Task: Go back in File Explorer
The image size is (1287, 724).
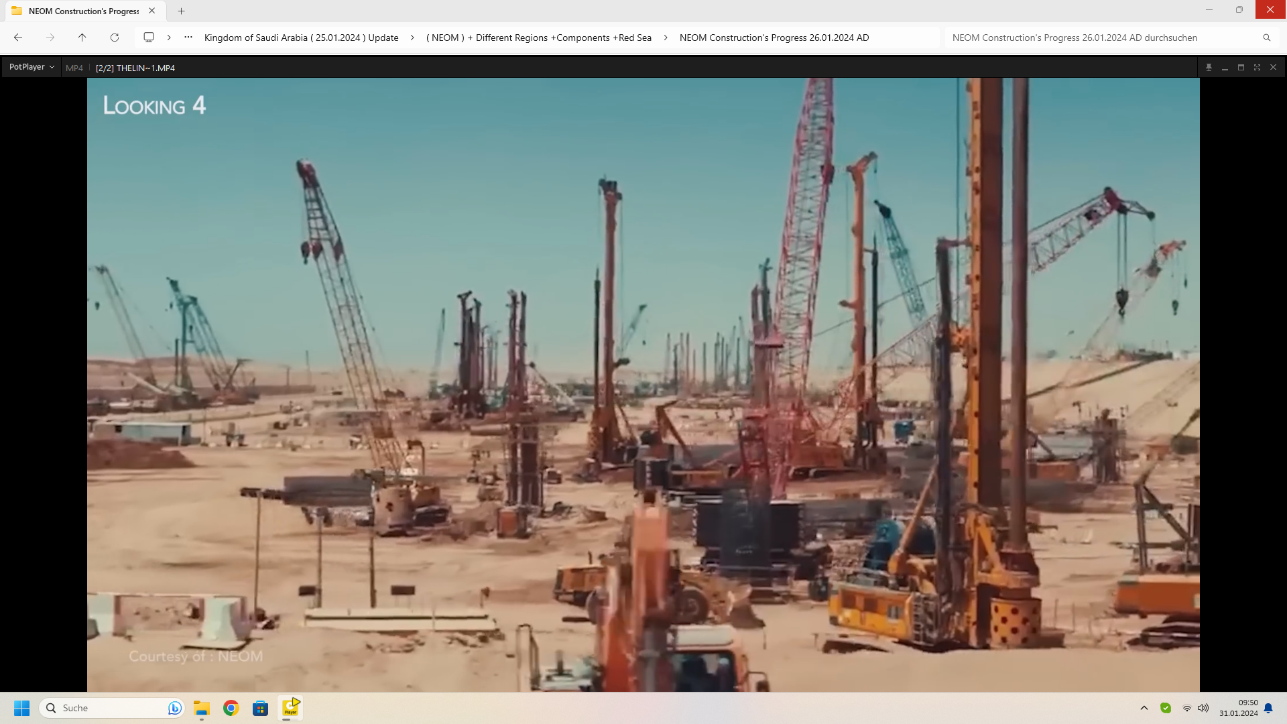Action: coord(18,38)
